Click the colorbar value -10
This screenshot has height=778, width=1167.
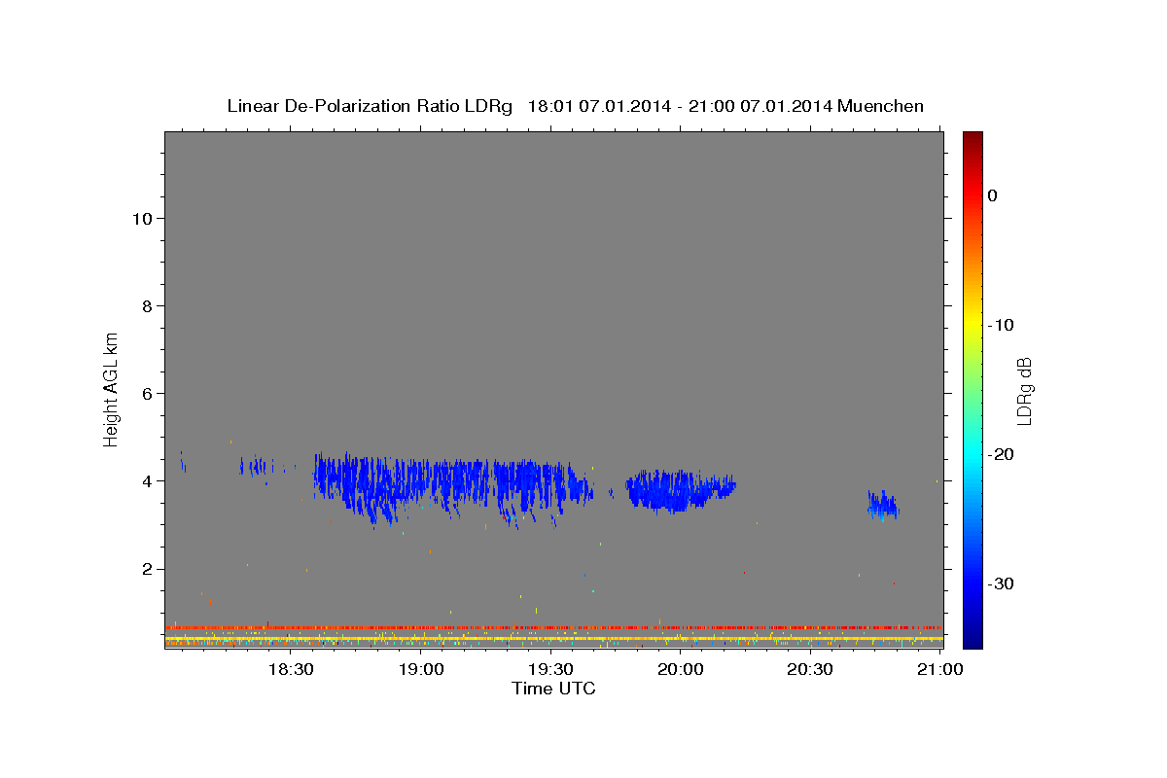[x=1001, y=325]
